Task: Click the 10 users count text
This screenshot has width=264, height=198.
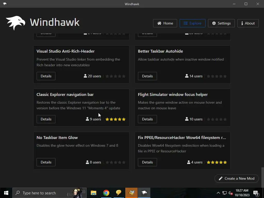Action: click(196, 119)
